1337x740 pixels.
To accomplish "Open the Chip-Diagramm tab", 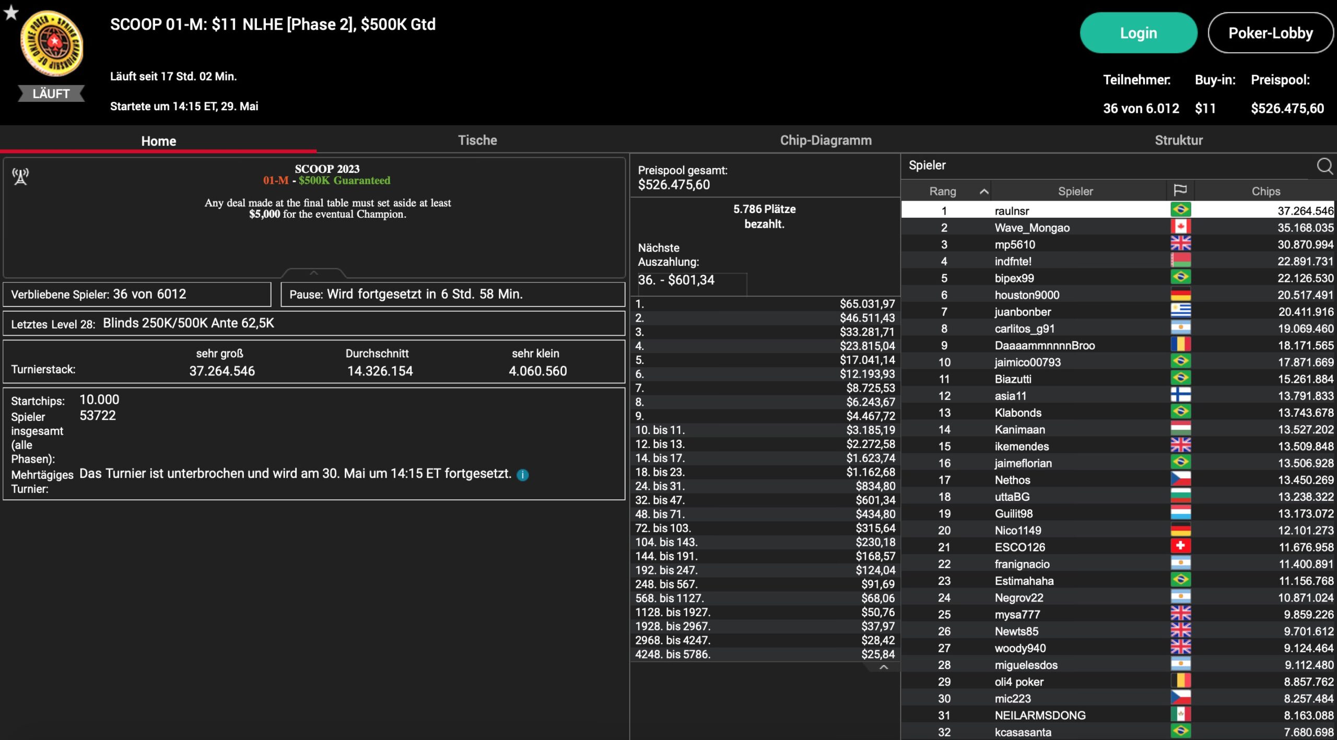I will pos(825,140).
